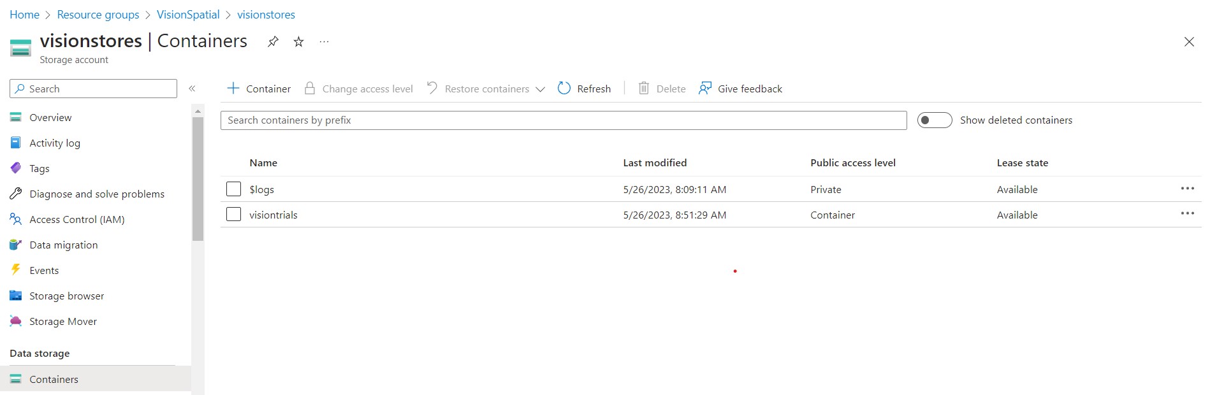
Task: Click the Private access level cell
Action: tap(826, 190)
